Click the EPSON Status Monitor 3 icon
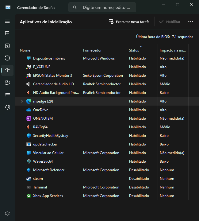199x221 pixels. tap(29, 76)
